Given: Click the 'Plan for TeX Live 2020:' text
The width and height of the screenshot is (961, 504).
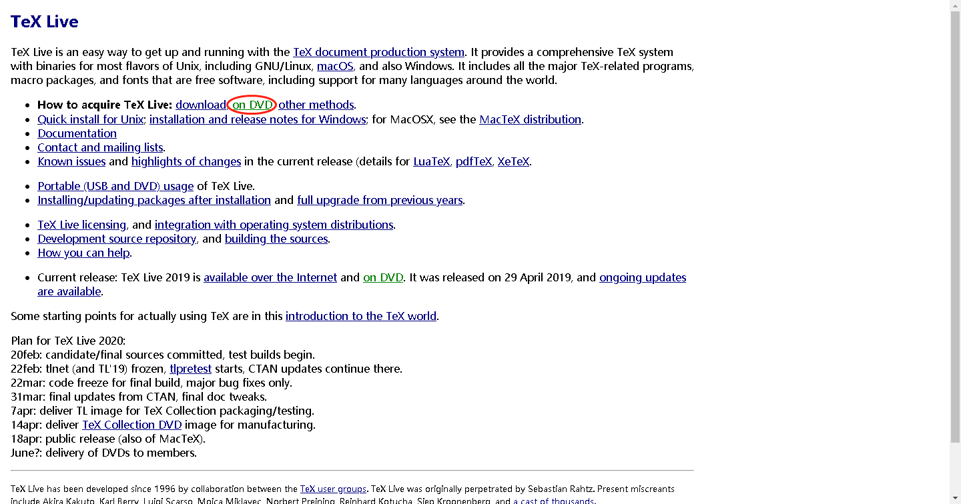Looking at the screenshot, I should (68, 341).
